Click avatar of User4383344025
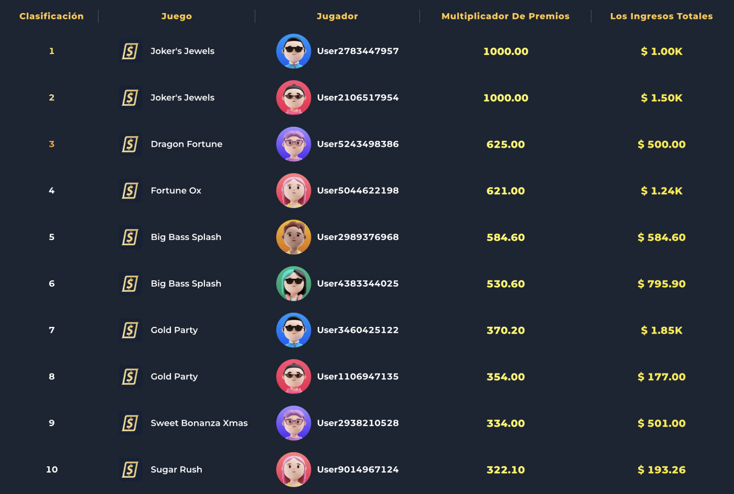Screen dimensions: 734x494 click(294, 283)
